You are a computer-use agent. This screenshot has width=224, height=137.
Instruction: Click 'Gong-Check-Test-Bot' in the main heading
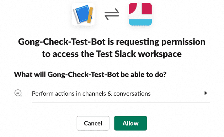62,42
